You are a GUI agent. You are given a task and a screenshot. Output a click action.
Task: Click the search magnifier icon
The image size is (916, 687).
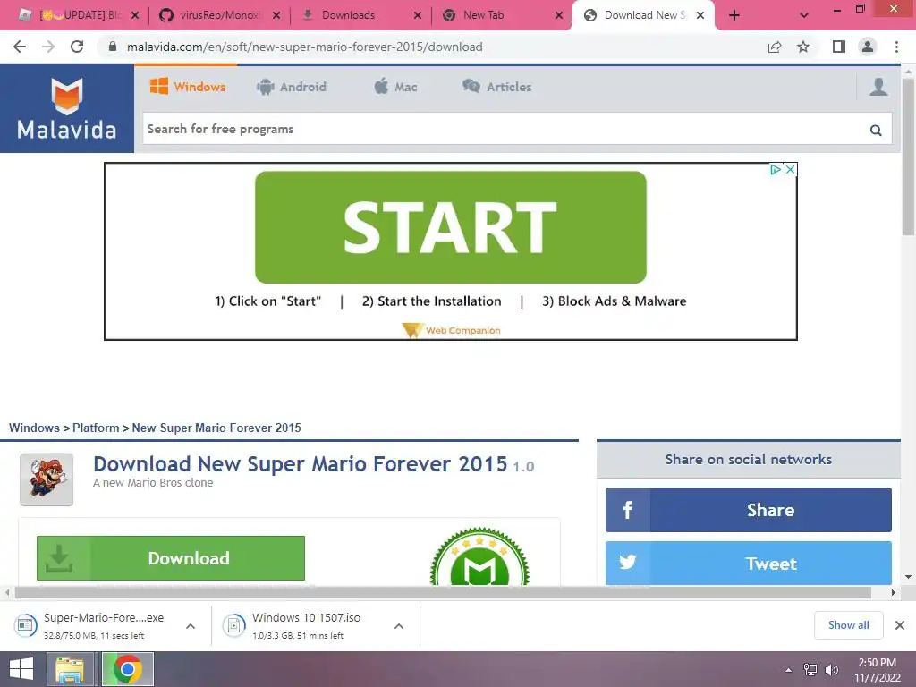point(875,130)
